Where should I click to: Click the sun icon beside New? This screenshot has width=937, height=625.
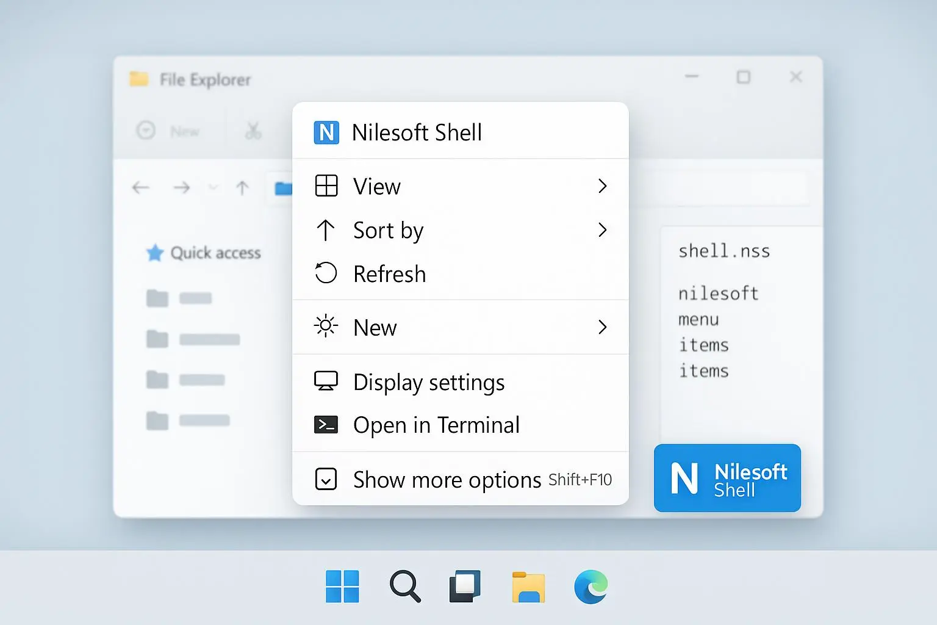326,326
